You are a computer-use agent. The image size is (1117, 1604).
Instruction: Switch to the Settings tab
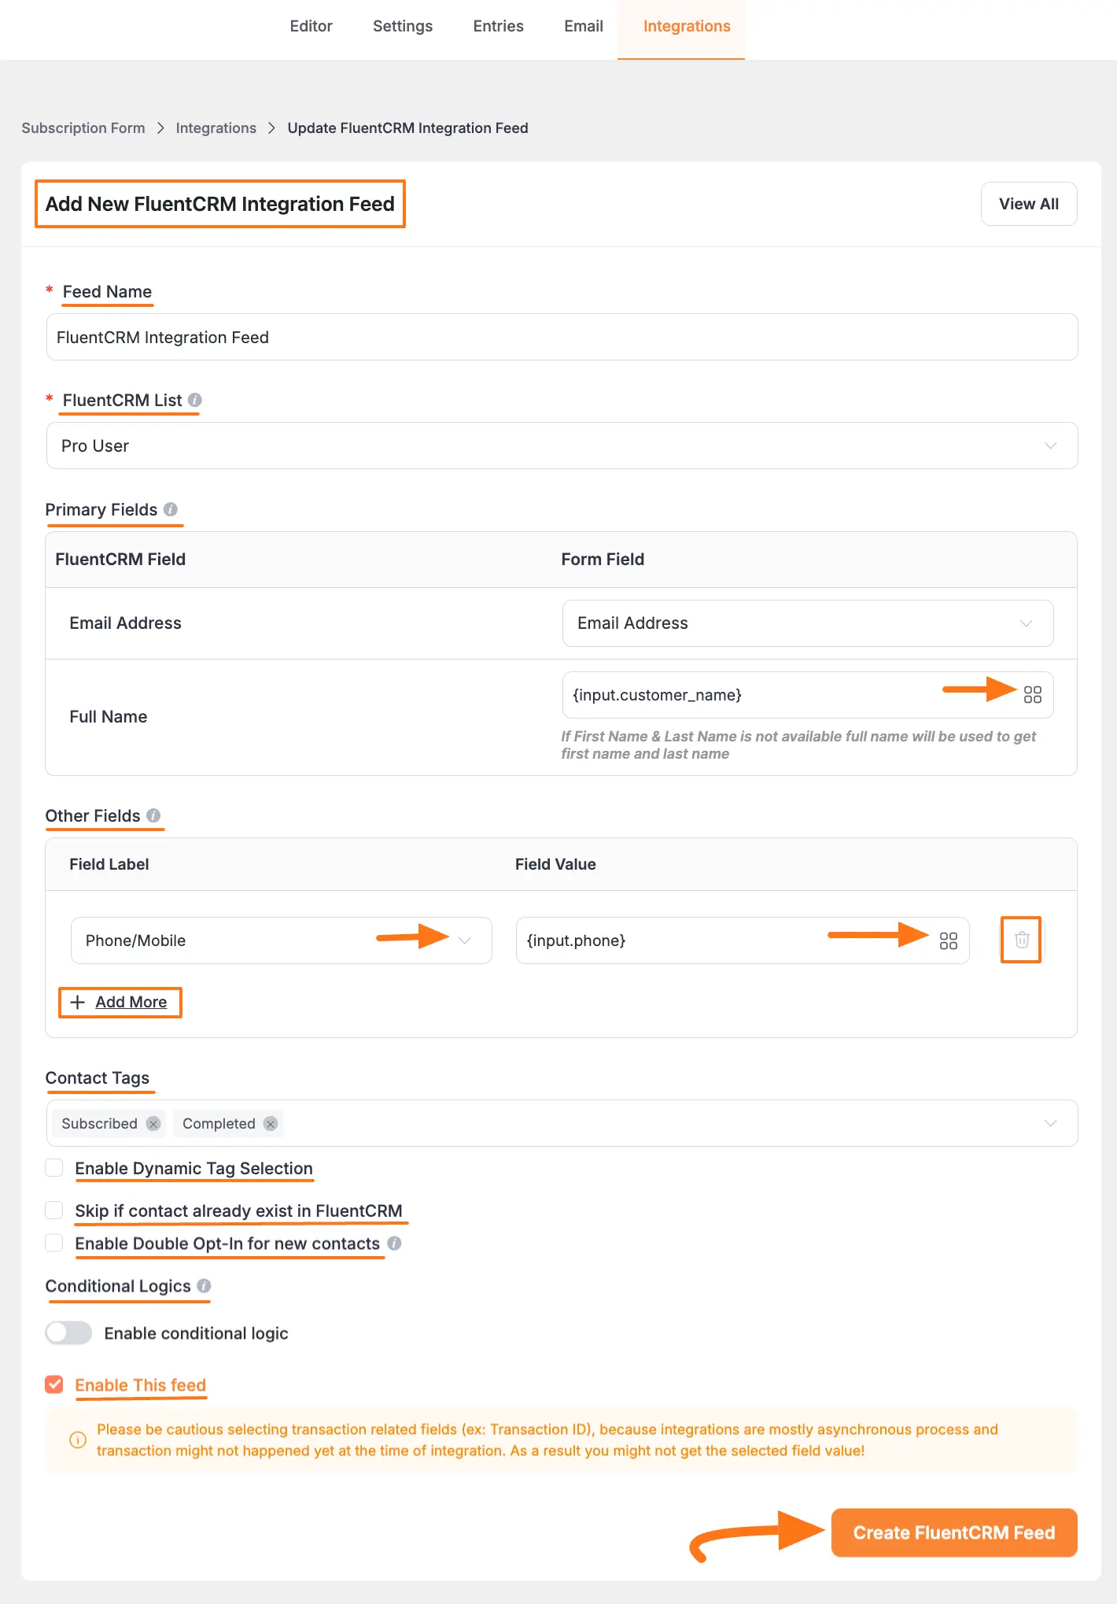[402, 26]
